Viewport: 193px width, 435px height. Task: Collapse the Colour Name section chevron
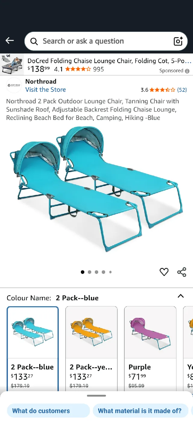[x=181, y=296]
